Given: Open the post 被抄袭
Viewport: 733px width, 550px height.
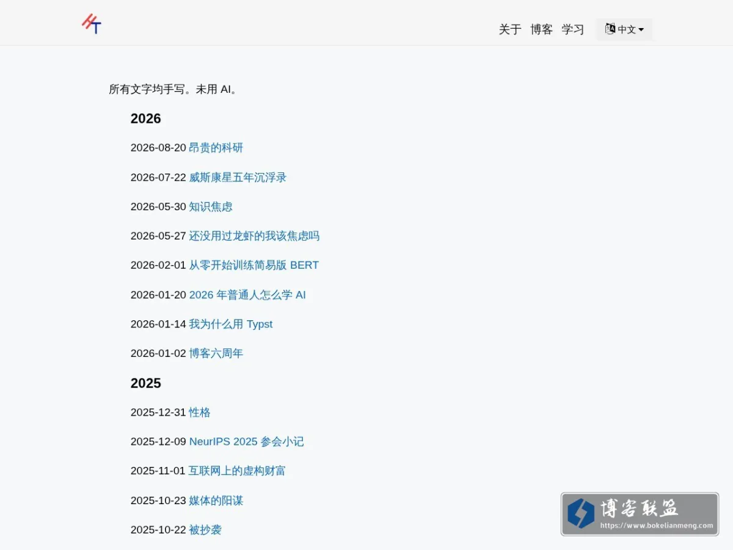Looking at the screenshot, I should tap(205, 530).
